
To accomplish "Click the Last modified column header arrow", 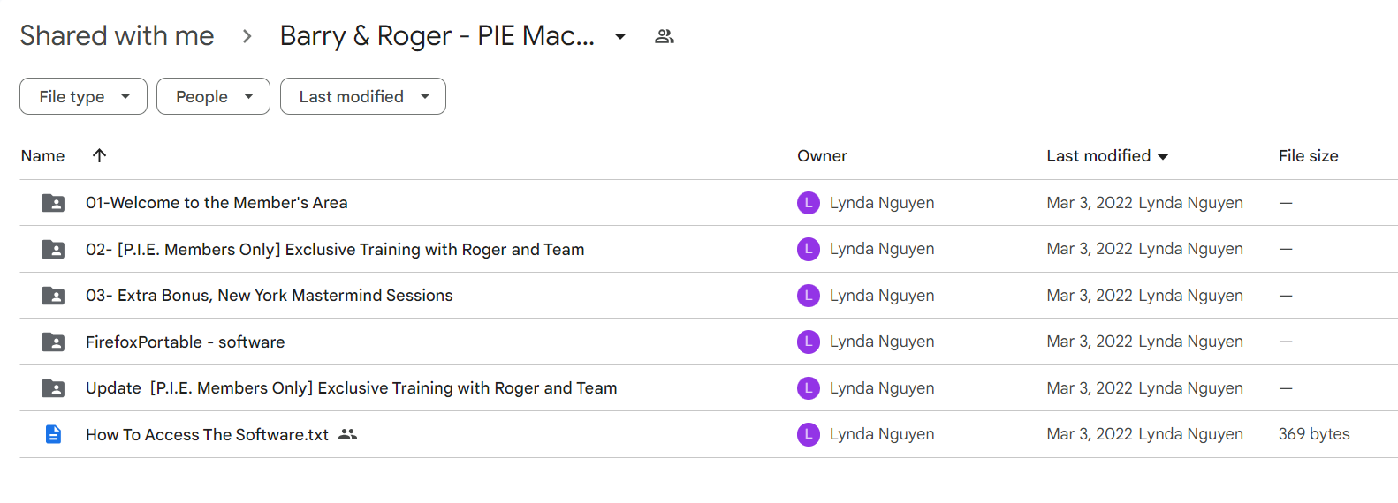I will 1163,156.
